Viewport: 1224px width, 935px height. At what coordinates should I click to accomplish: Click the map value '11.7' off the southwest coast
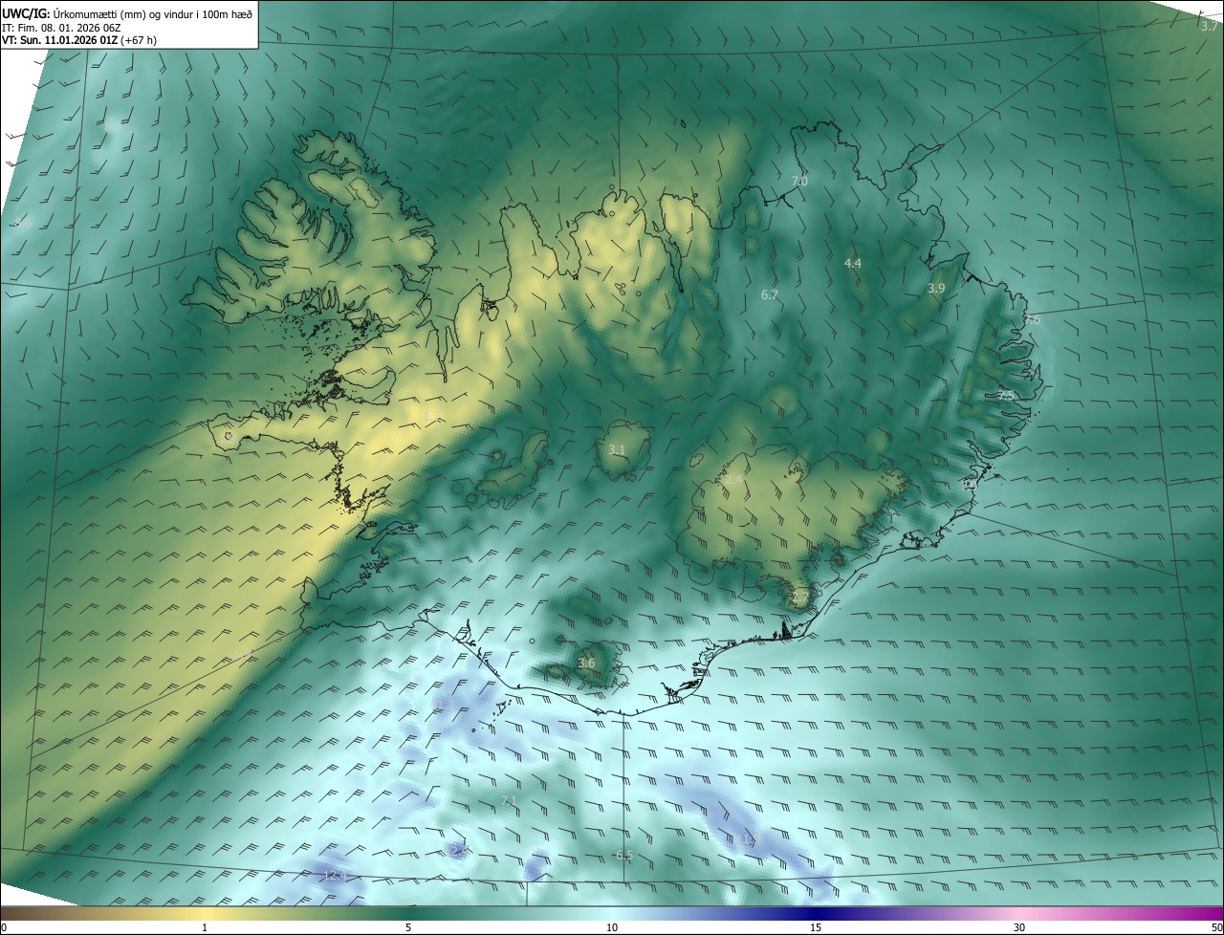tap(444, 705)
